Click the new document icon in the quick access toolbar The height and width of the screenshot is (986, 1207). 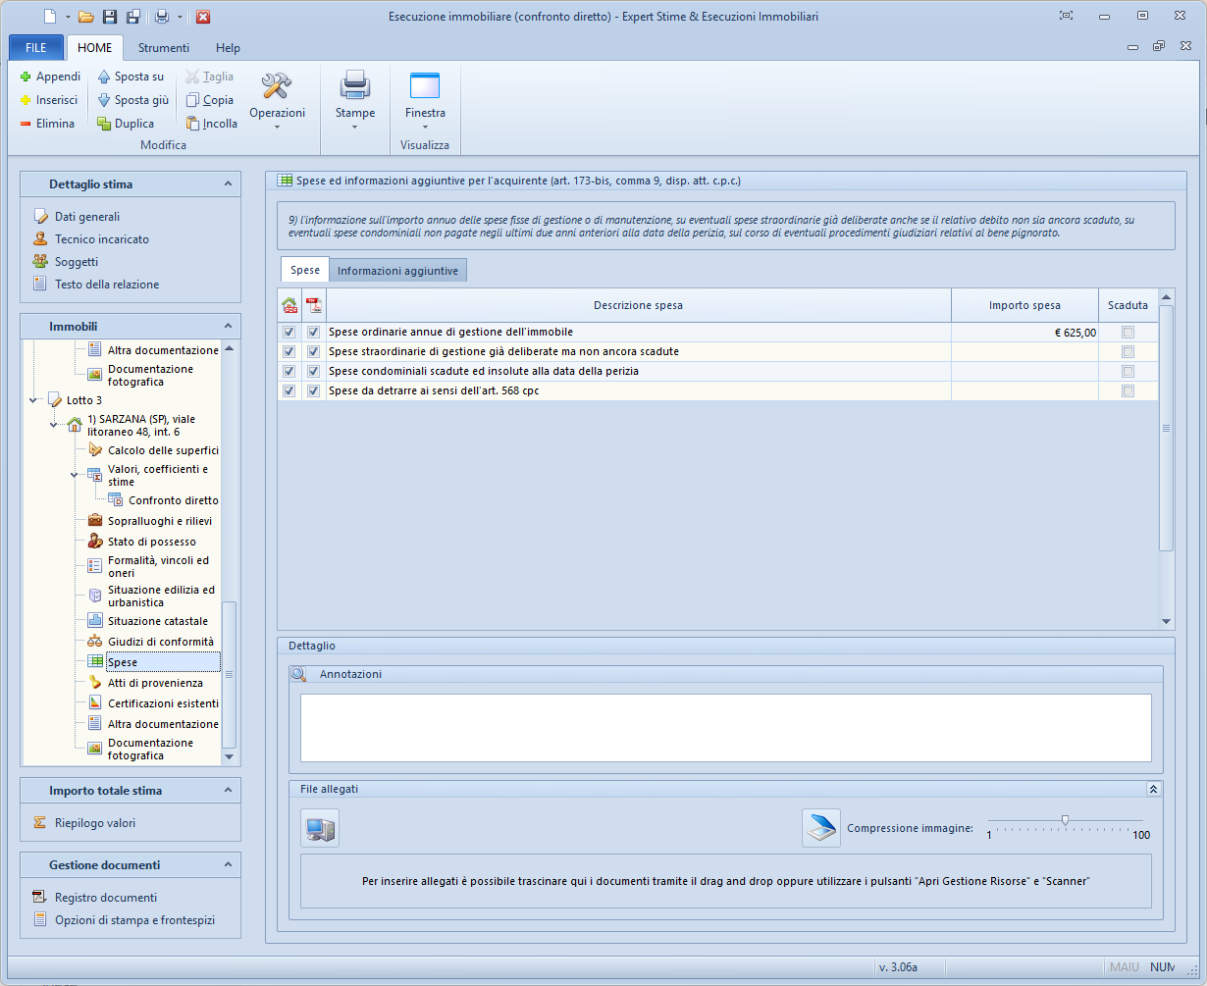point(51,17)
